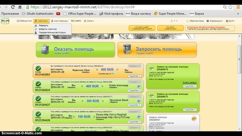The height and width of the screenshot is (136, 242).
Task: Click Подробнее on order R121394427
Action: pyautogui.click(x=135, y=105)
